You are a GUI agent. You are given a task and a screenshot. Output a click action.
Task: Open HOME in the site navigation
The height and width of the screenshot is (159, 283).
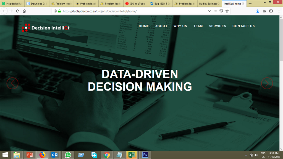pyautogui.click(x=144, y=26)
